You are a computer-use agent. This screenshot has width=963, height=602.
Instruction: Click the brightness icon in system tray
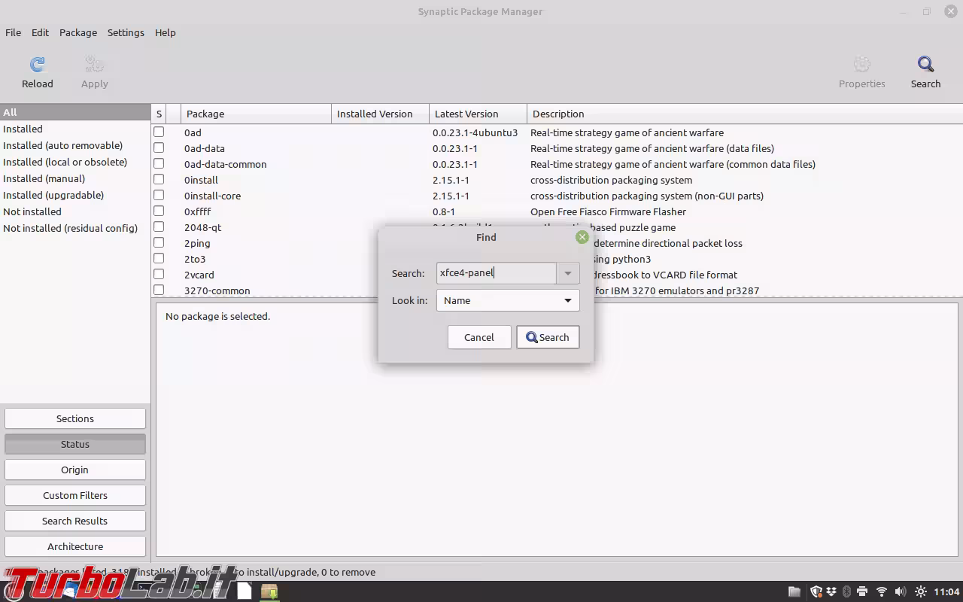[x=920, y=591]
